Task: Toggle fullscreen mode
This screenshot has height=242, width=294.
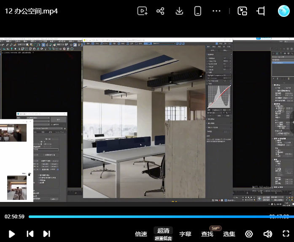Action: click(x=286, y=234)
